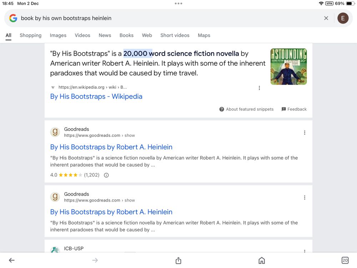
Task: Go forward with the right arrow
Action: 95,260
